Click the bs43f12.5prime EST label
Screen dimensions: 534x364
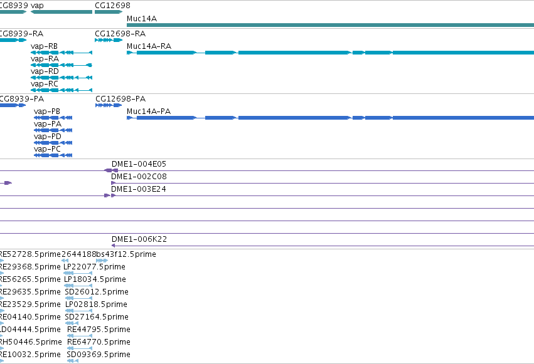[x=126, y=254]
